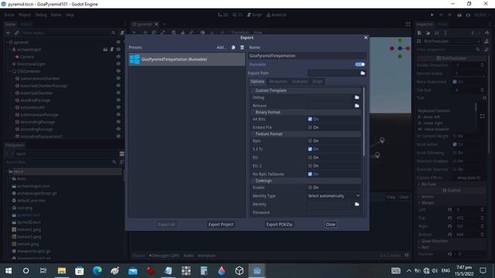Click the export options vertical scrollbar
The image size is (495, 278).
click(364, 122)
